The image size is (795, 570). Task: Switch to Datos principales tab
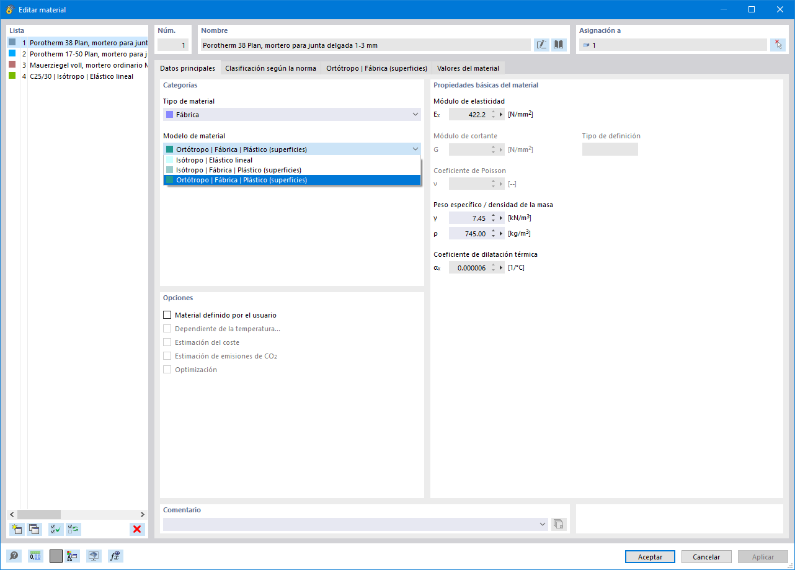[x=187, y=68]
